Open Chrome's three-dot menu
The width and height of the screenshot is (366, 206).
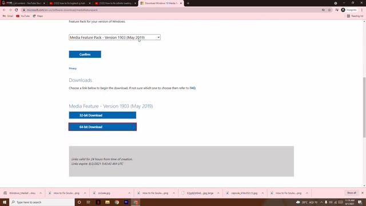coord(362,10)
